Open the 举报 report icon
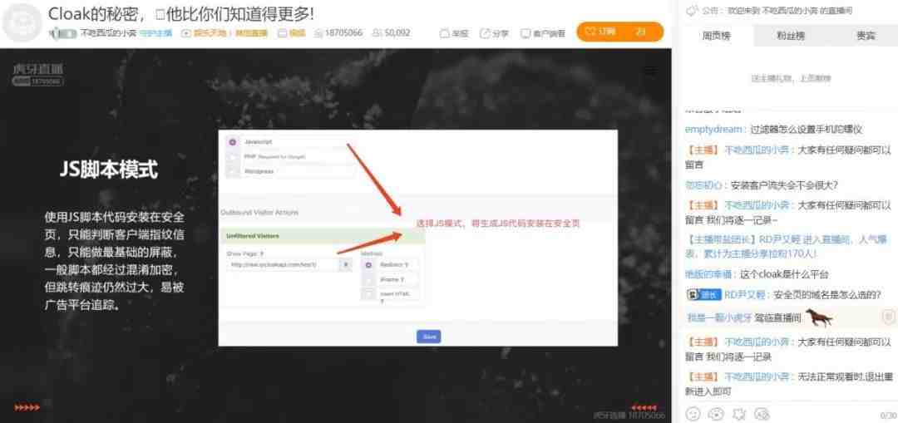The width and height of the screenshot is (898, 423). [444, 34]
